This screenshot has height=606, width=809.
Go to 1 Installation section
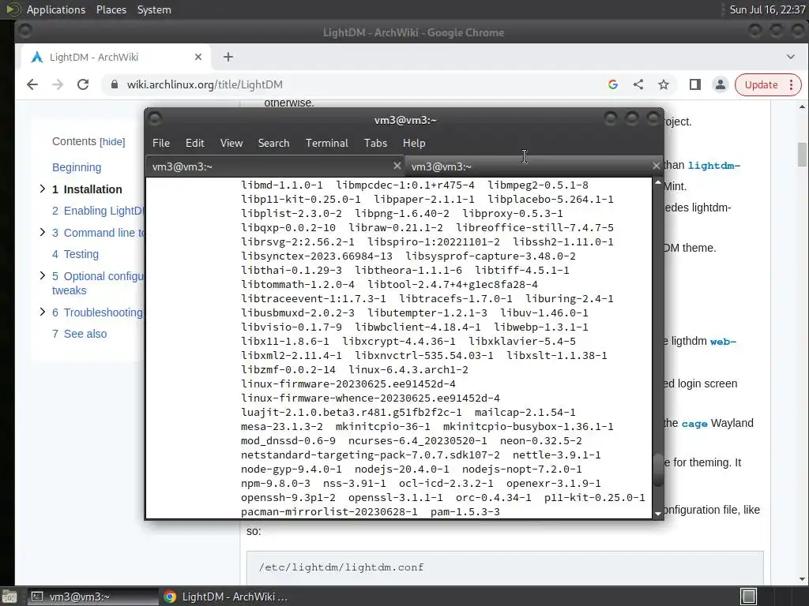[87, 189]
